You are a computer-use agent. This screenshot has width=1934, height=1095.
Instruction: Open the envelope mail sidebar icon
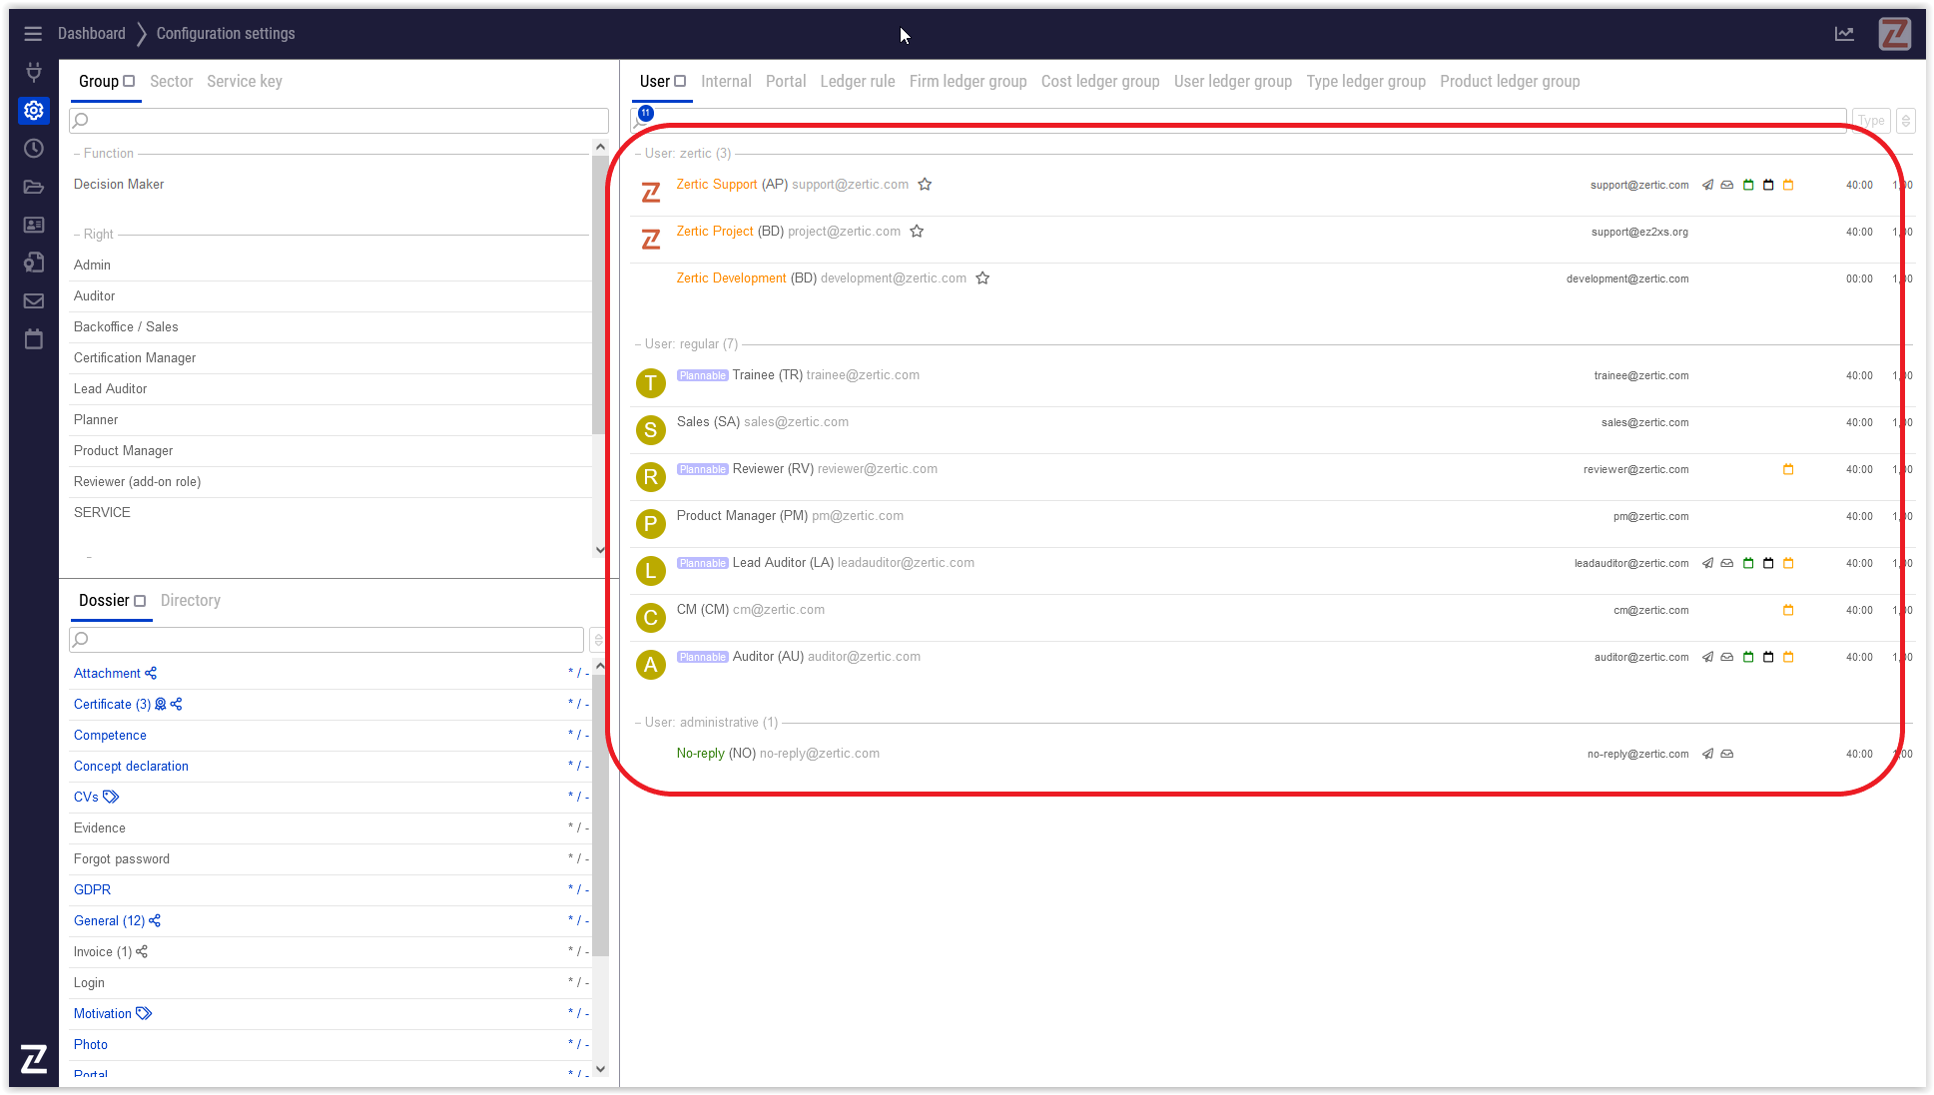point(33,301)
